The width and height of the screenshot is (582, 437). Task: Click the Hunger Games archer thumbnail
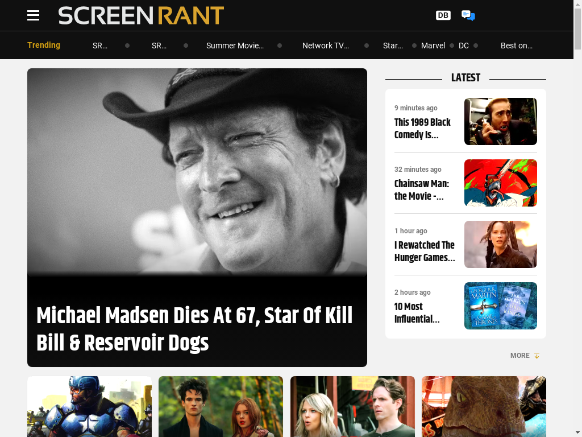tap(500, 245)
